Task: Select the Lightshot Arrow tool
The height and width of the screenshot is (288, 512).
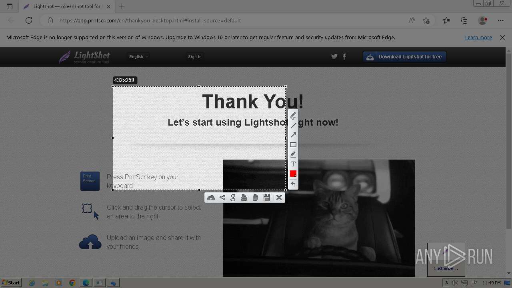Action: coord(293,135)
